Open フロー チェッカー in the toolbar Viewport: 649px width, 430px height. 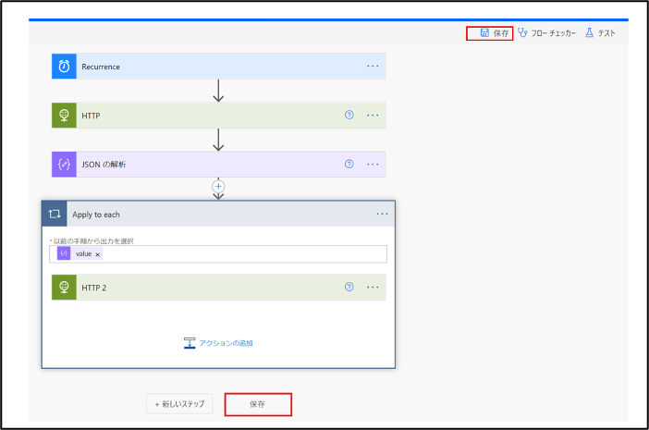(x=546, y=33)
